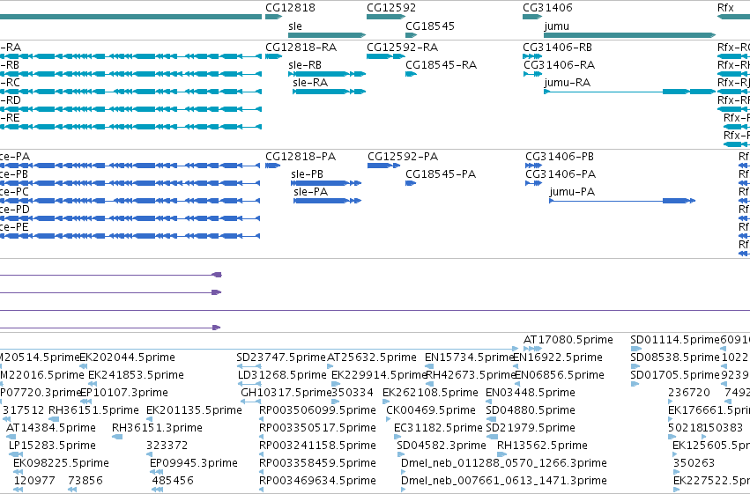
Task: Click the CG12592 gene label
Action: point(391,8)
